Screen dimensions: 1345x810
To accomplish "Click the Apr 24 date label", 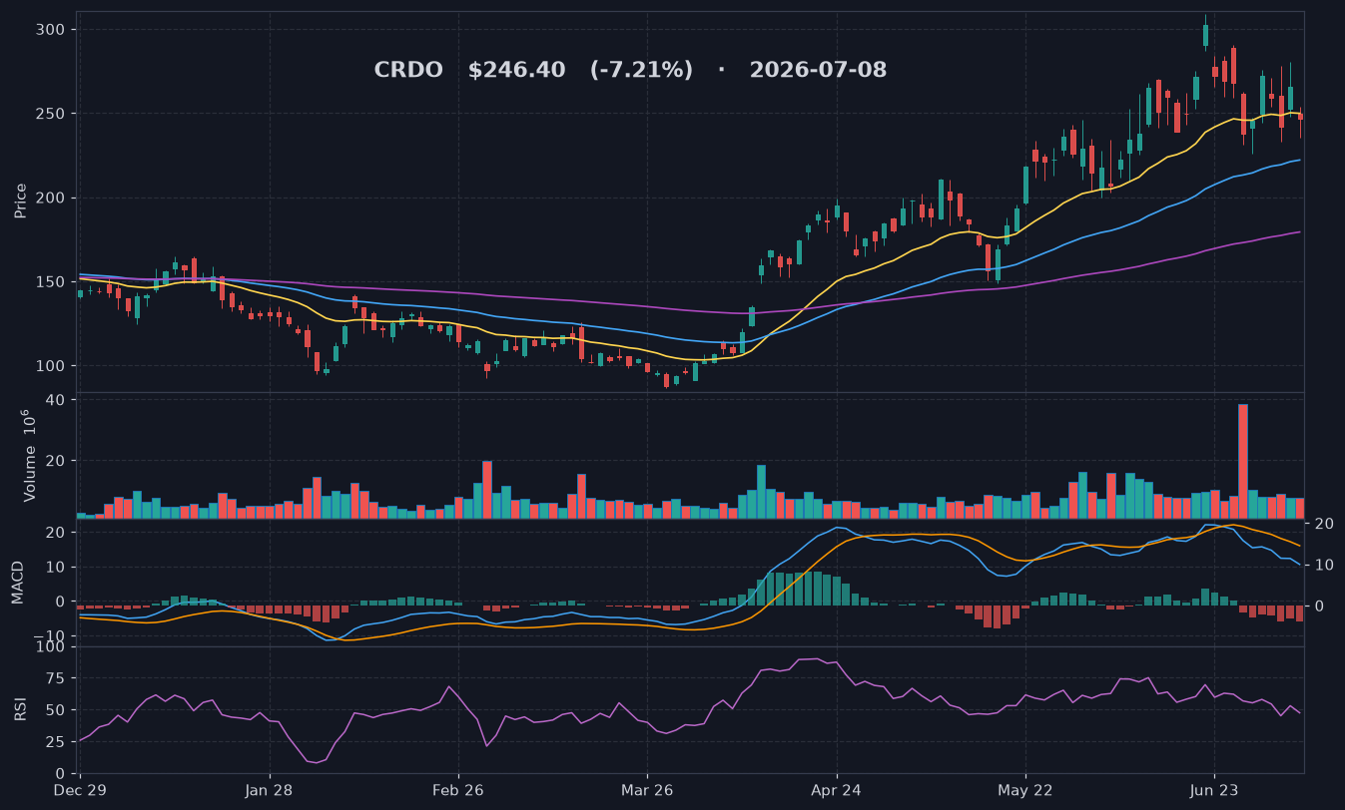I will tap(837, 788).
